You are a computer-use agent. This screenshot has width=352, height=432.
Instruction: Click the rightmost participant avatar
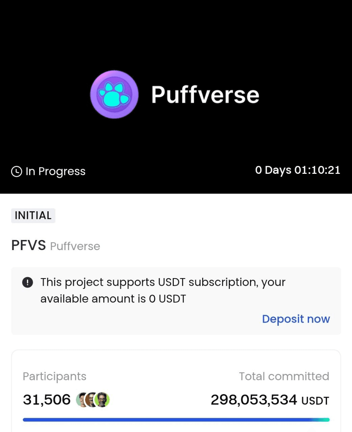102,400
